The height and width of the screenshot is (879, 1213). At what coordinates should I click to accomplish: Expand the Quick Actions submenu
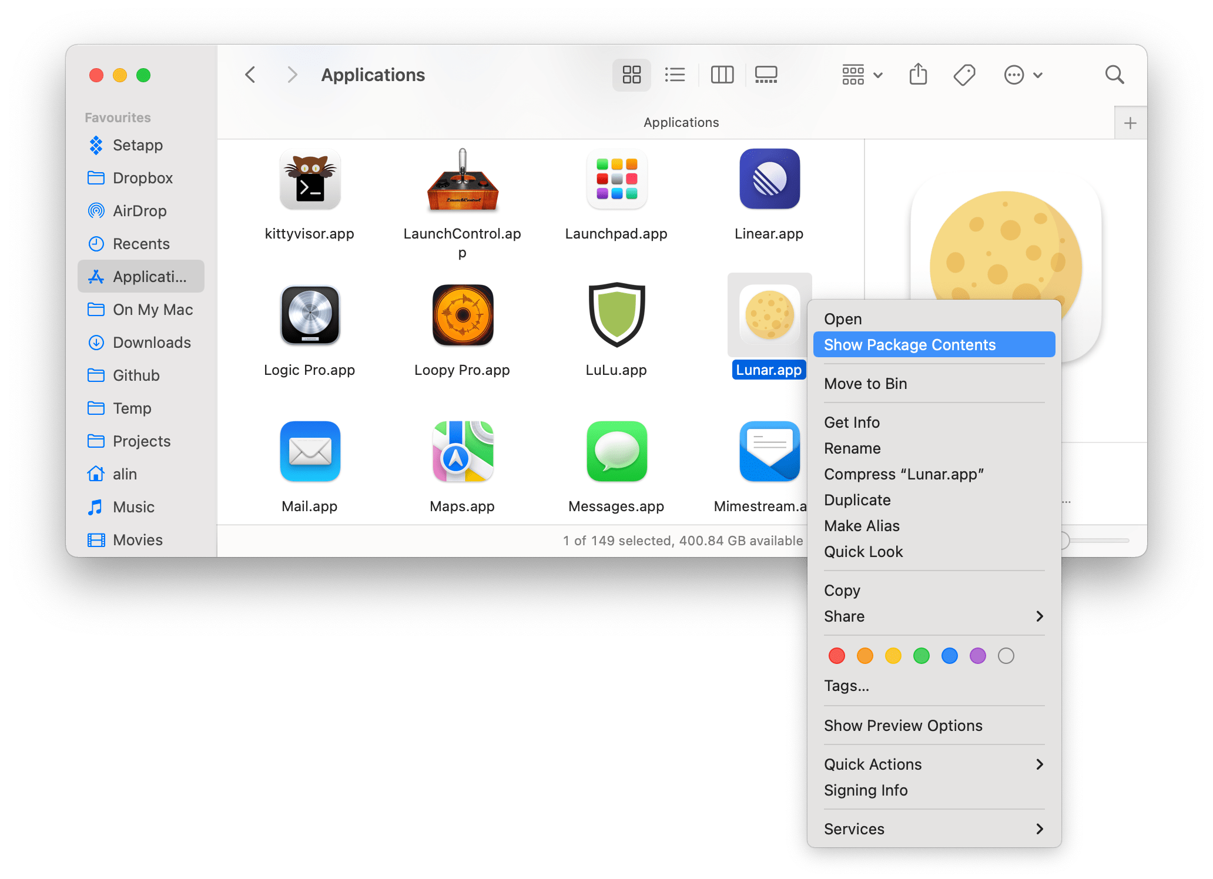click(x=934, y=764)
